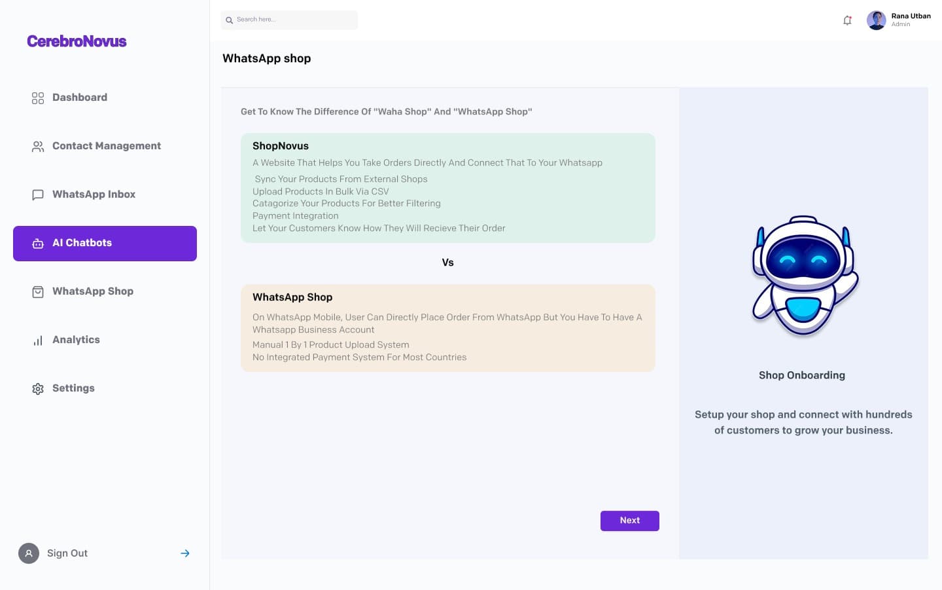Click the Contact Management people icon
Screen dimensions: 942x590
(x=38, y=146)
